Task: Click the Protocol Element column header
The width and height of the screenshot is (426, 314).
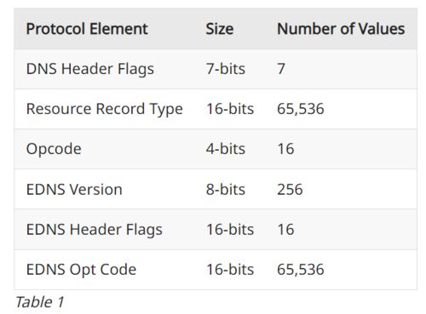Action: (x=87, y=29)
